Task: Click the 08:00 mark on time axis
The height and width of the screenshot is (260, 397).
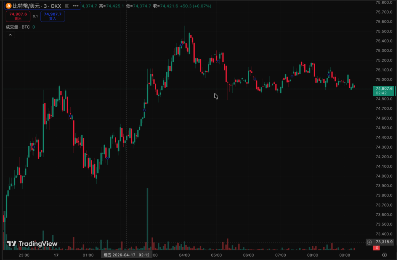Action: (312, 255)
